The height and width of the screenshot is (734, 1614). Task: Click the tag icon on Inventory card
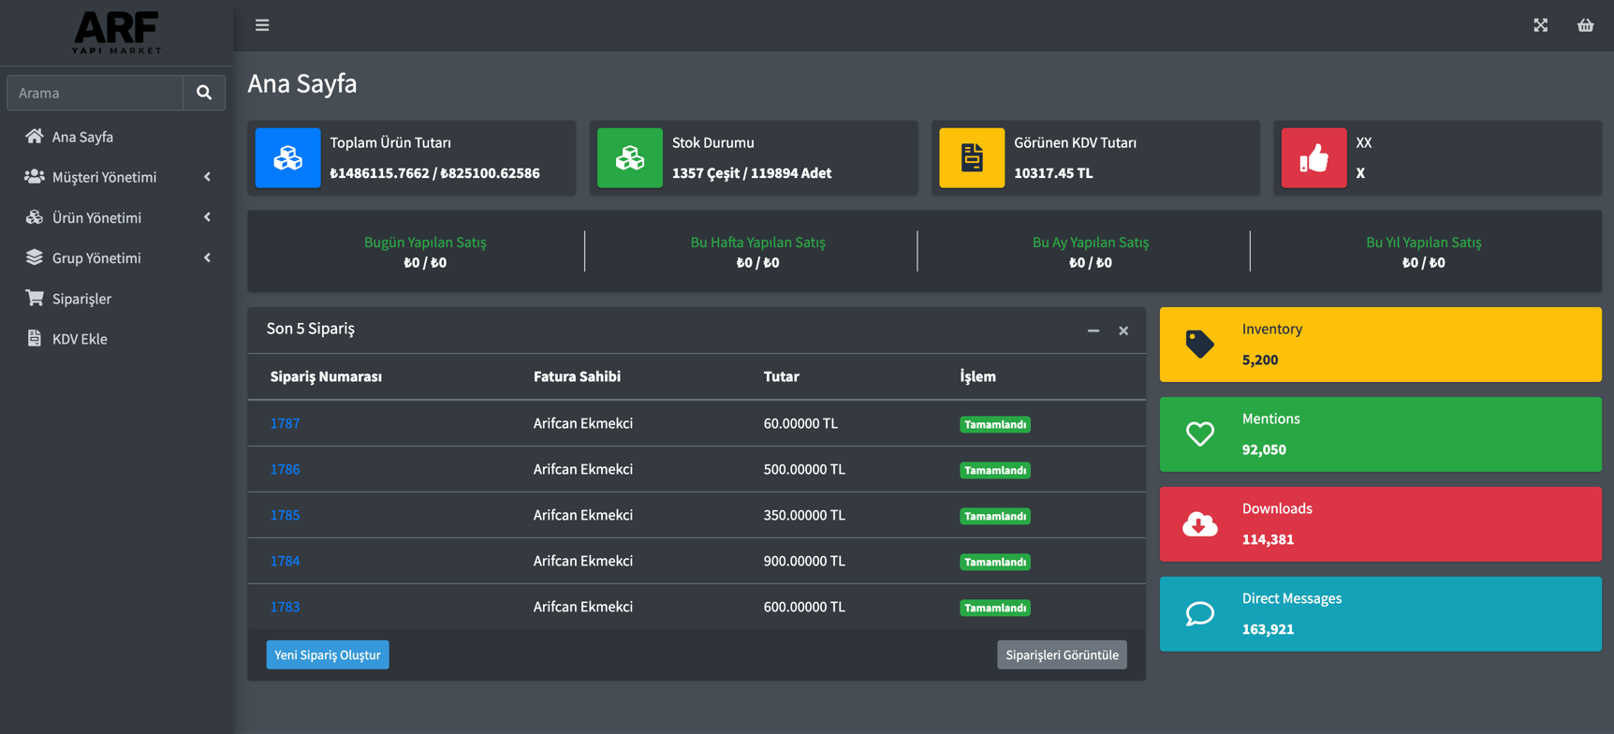[x=1200, y=344]
